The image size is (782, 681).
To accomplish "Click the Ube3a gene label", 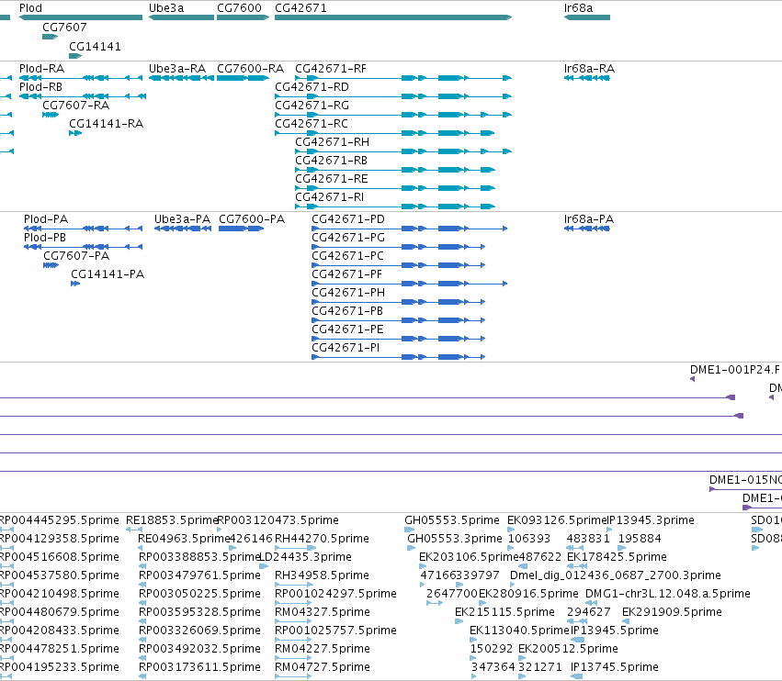I will tap(166, 8).
